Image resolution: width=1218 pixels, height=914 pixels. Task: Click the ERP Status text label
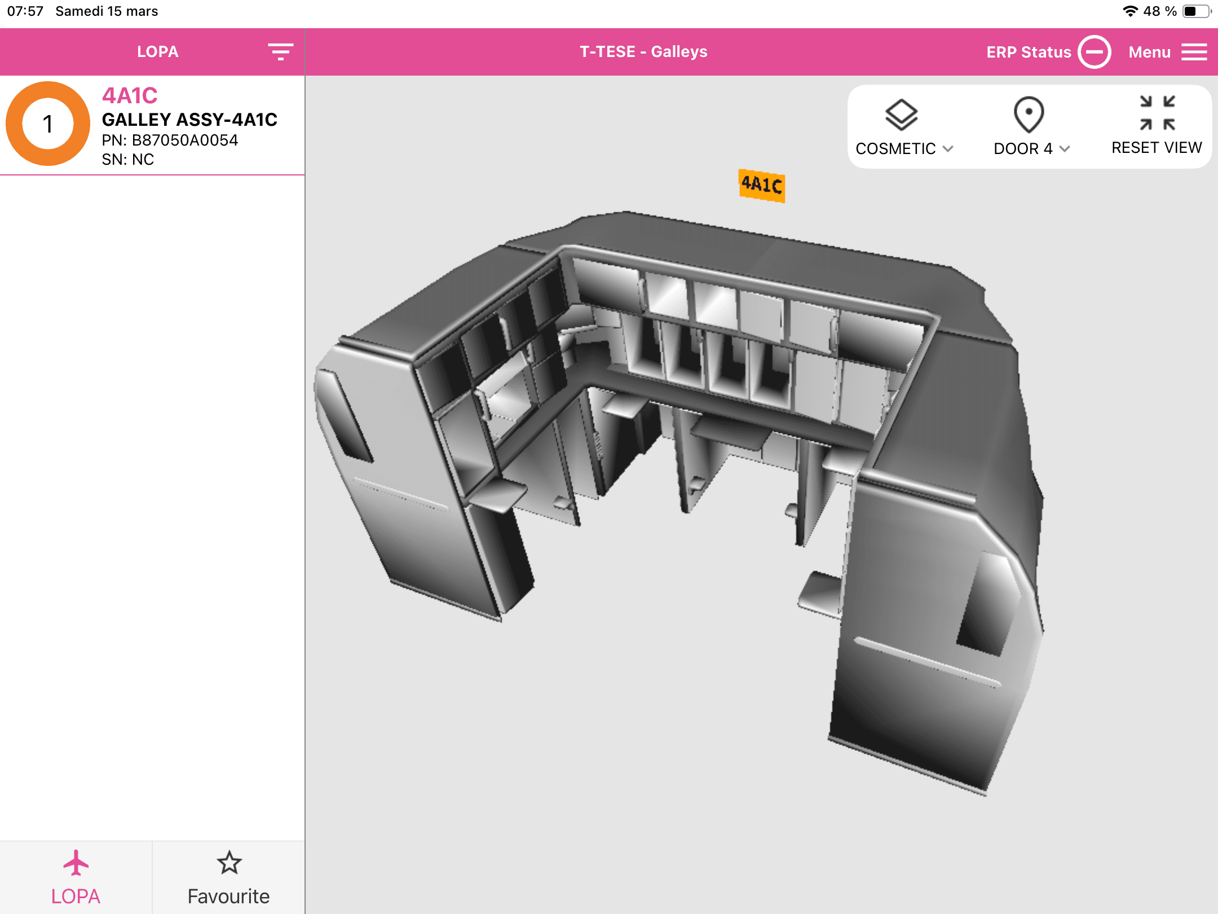coord(1029,52)
